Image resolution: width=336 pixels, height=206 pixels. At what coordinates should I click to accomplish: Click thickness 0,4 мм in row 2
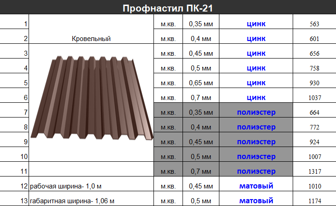pyautogui.click(x=201, y=39)
